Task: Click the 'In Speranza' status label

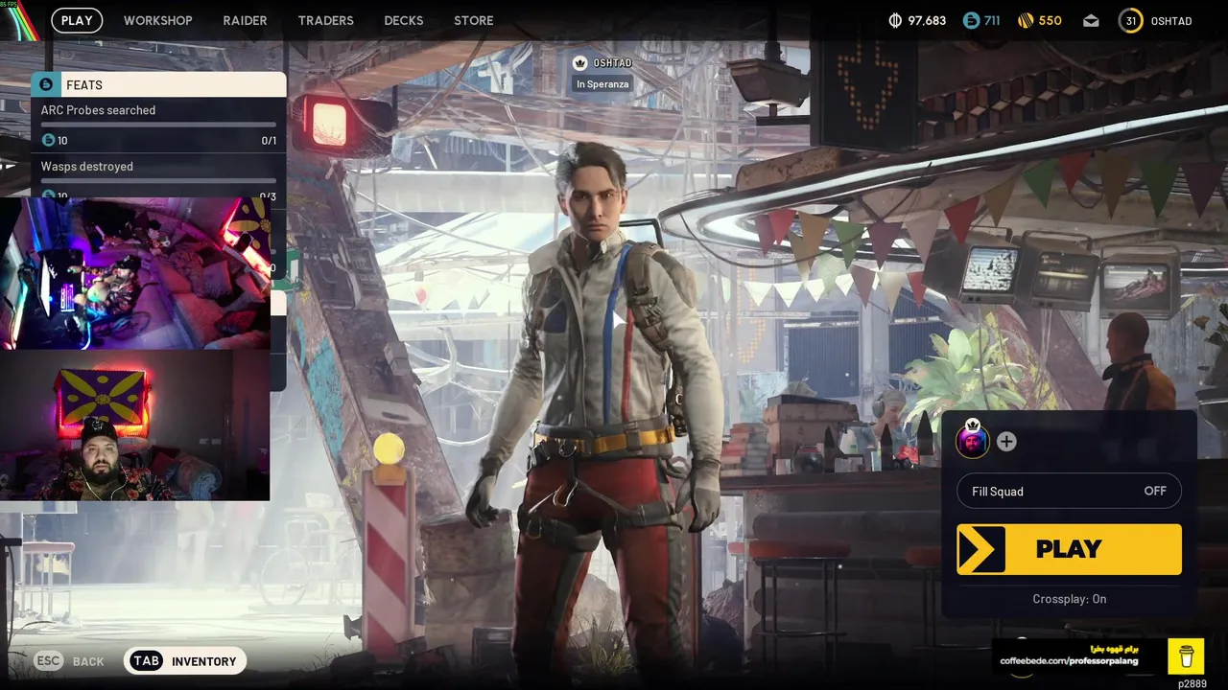Action: [602, 84]
